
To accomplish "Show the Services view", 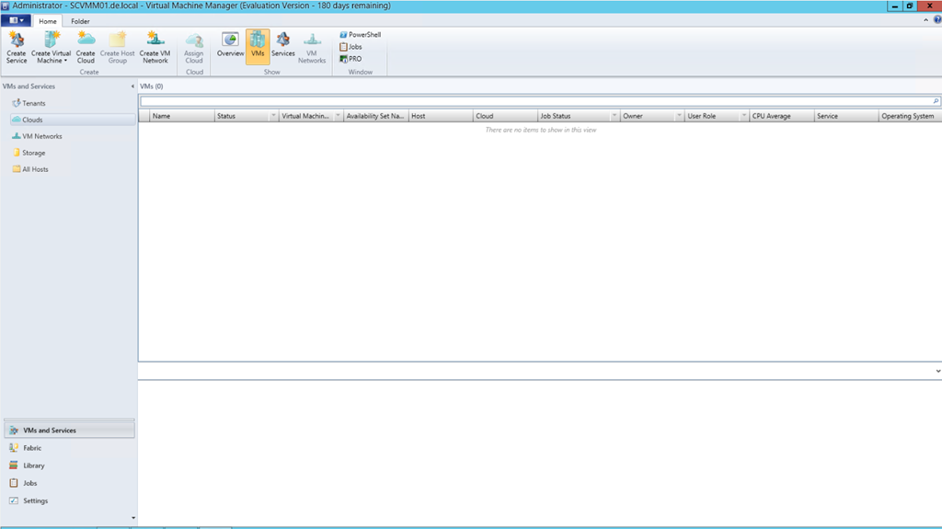I will point(282,46).
